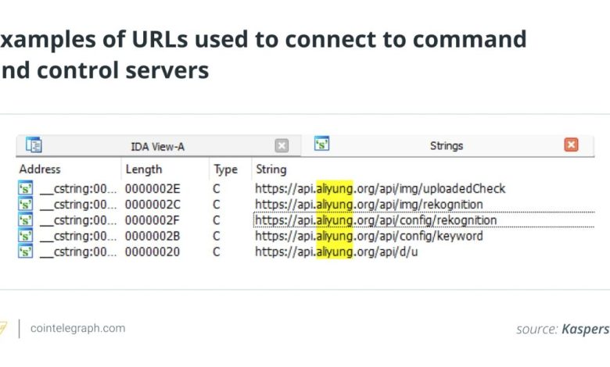Select the api/d/u URL string
610x367 pixels.
pyautogui.click(x=336, y=251)
